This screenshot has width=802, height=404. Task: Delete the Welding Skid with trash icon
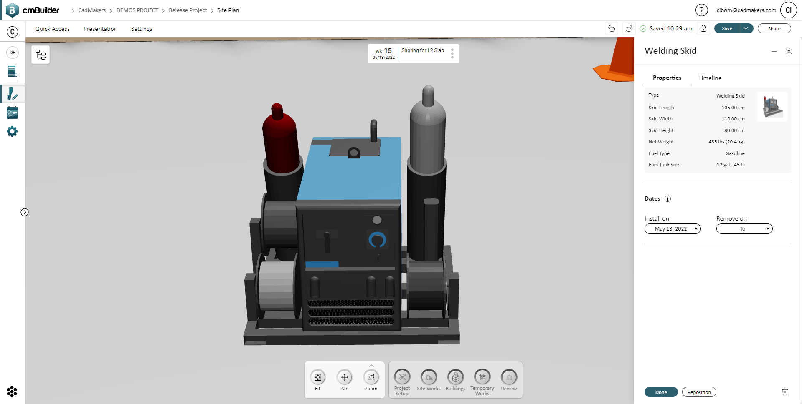tap(785, 392)
